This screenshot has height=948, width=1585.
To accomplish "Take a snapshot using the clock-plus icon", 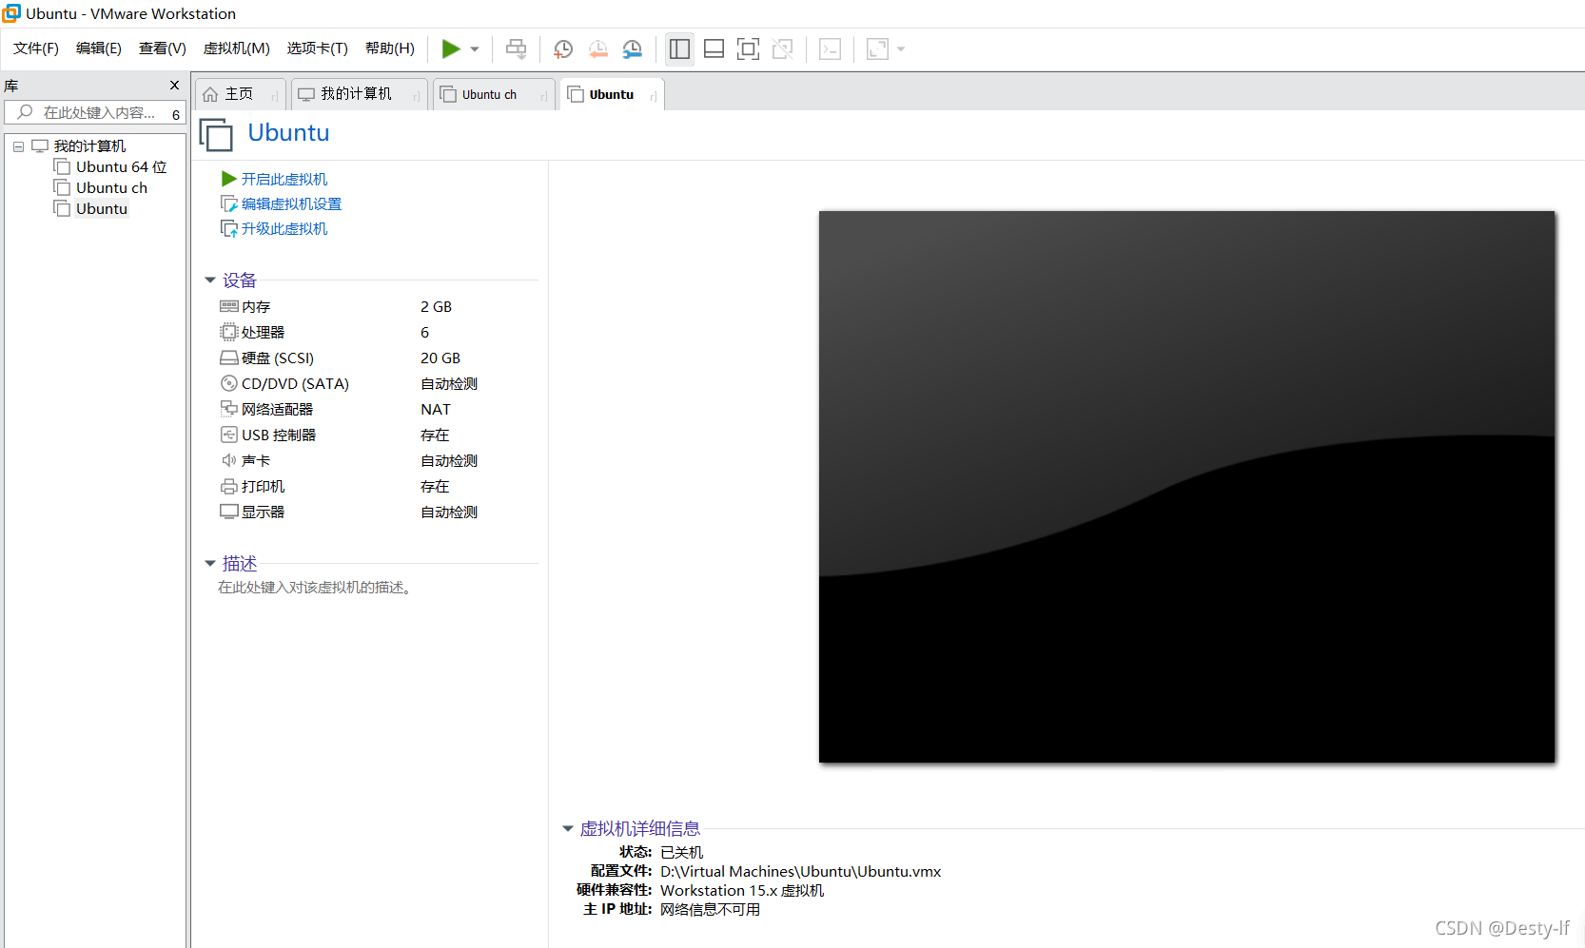I will (563, 48).
